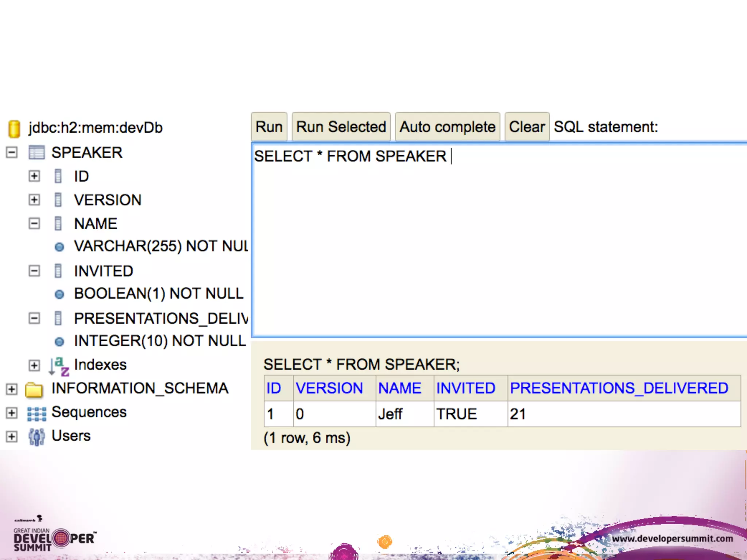
Task: Click the Indexes sort icon
Action: (x=59, y=366)
